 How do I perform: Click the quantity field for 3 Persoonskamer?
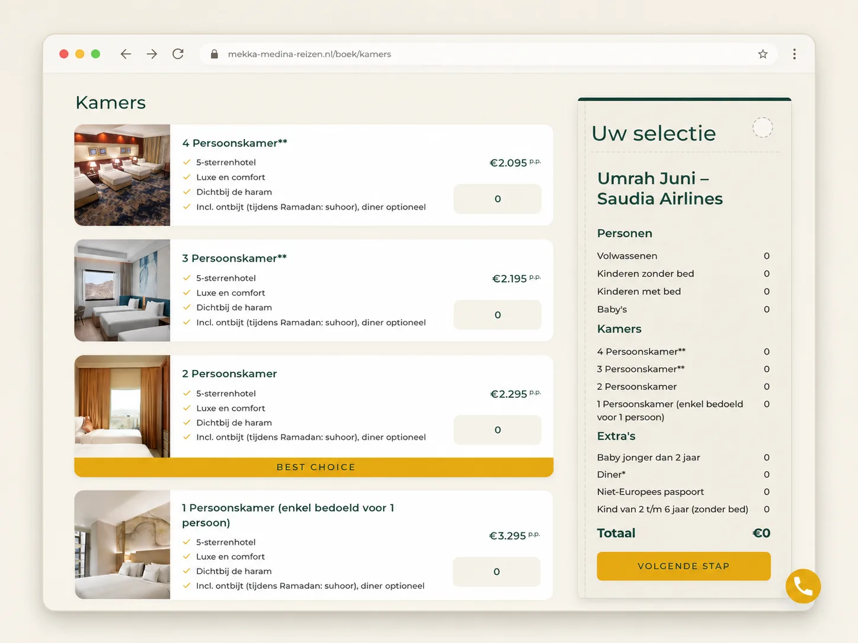497,314
